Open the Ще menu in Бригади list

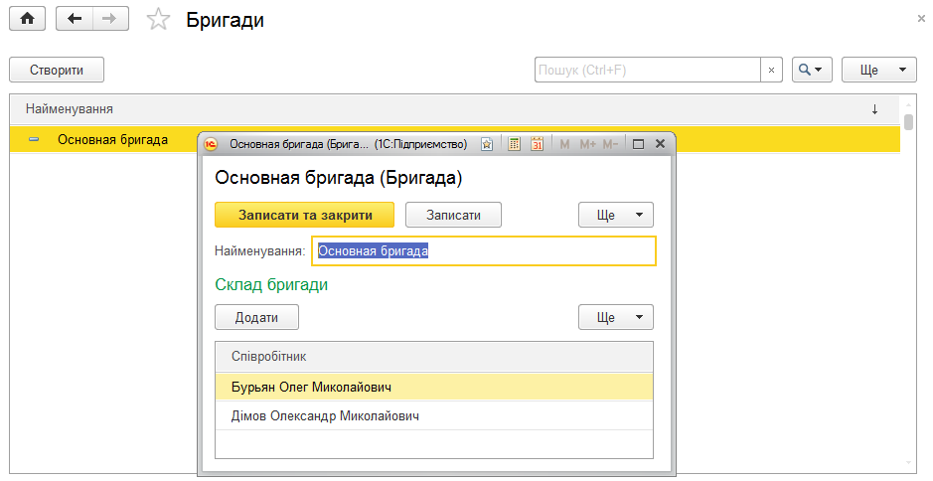click(878, 70)
